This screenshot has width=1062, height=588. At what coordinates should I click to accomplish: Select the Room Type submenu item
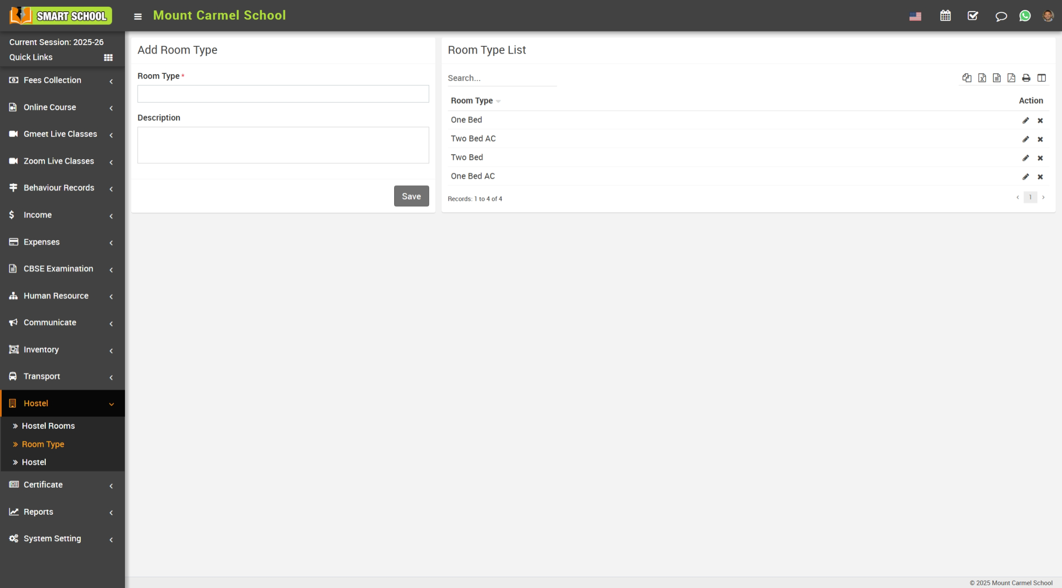point(43,444)
